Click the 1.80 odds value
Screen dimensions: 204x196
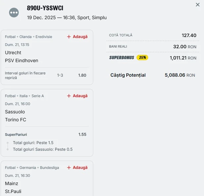82,75
